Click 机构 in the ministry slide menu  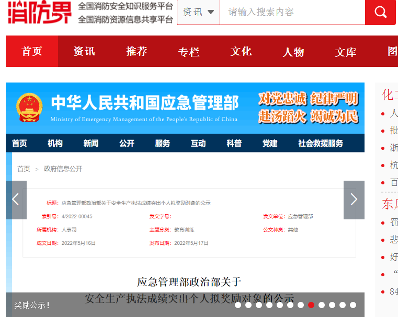(x=55, y=144)
